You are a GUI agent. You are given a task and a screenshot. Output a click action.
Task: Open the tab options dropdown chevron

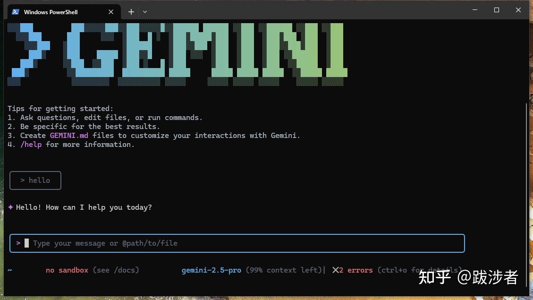pyautogui.click(x=145, y=12)
